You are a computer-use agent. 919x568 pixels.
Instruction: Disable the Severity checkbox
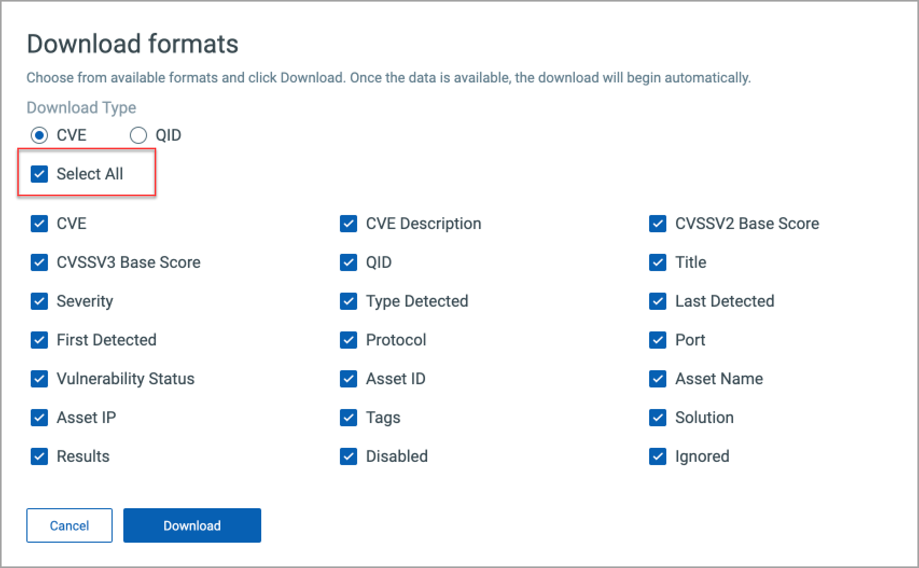click(x=39, y=301)
